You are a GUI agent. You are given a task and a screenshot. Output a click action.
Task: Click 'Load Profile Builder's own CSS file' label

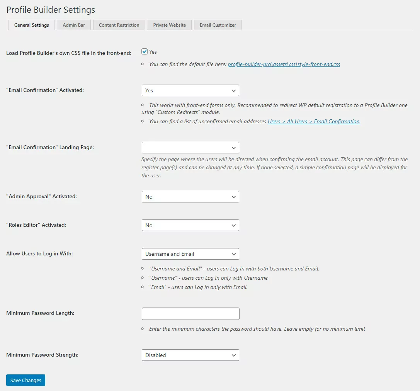click(69, 53)
